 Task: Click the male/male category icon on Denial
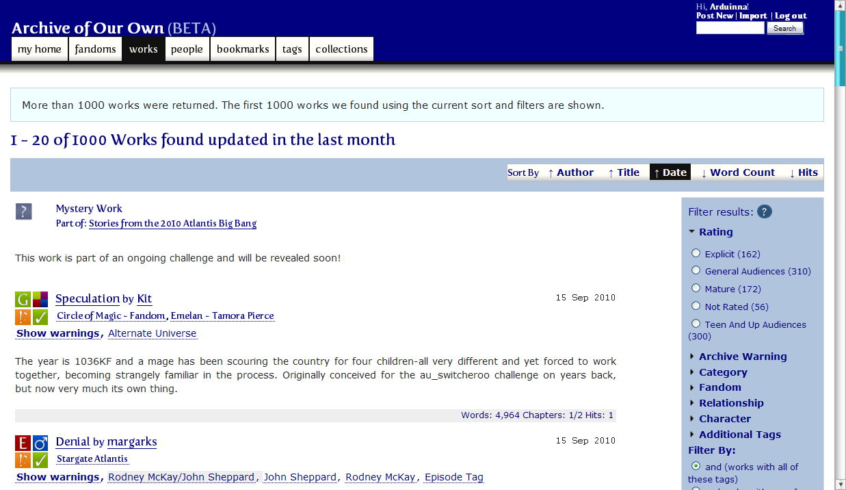(40, 443)
